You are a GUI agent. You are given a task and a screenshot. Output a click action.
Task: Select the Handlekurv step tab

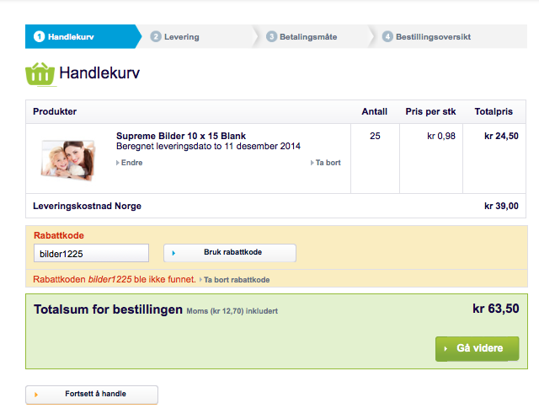click(x=83, y=36)
